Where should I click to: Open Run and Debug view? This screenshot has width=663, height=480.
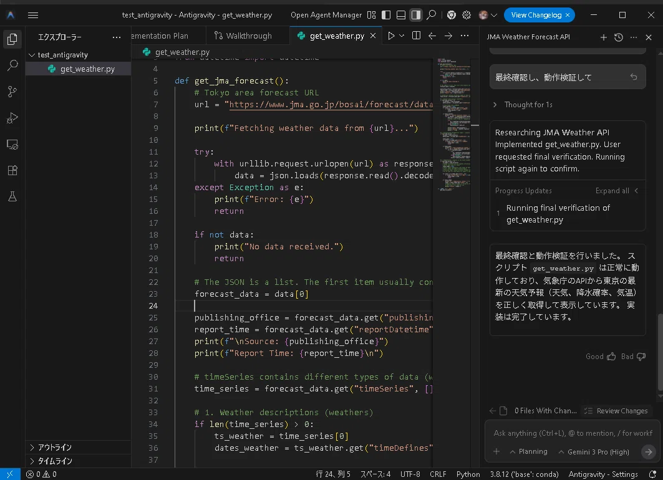(x=12, y=118)
